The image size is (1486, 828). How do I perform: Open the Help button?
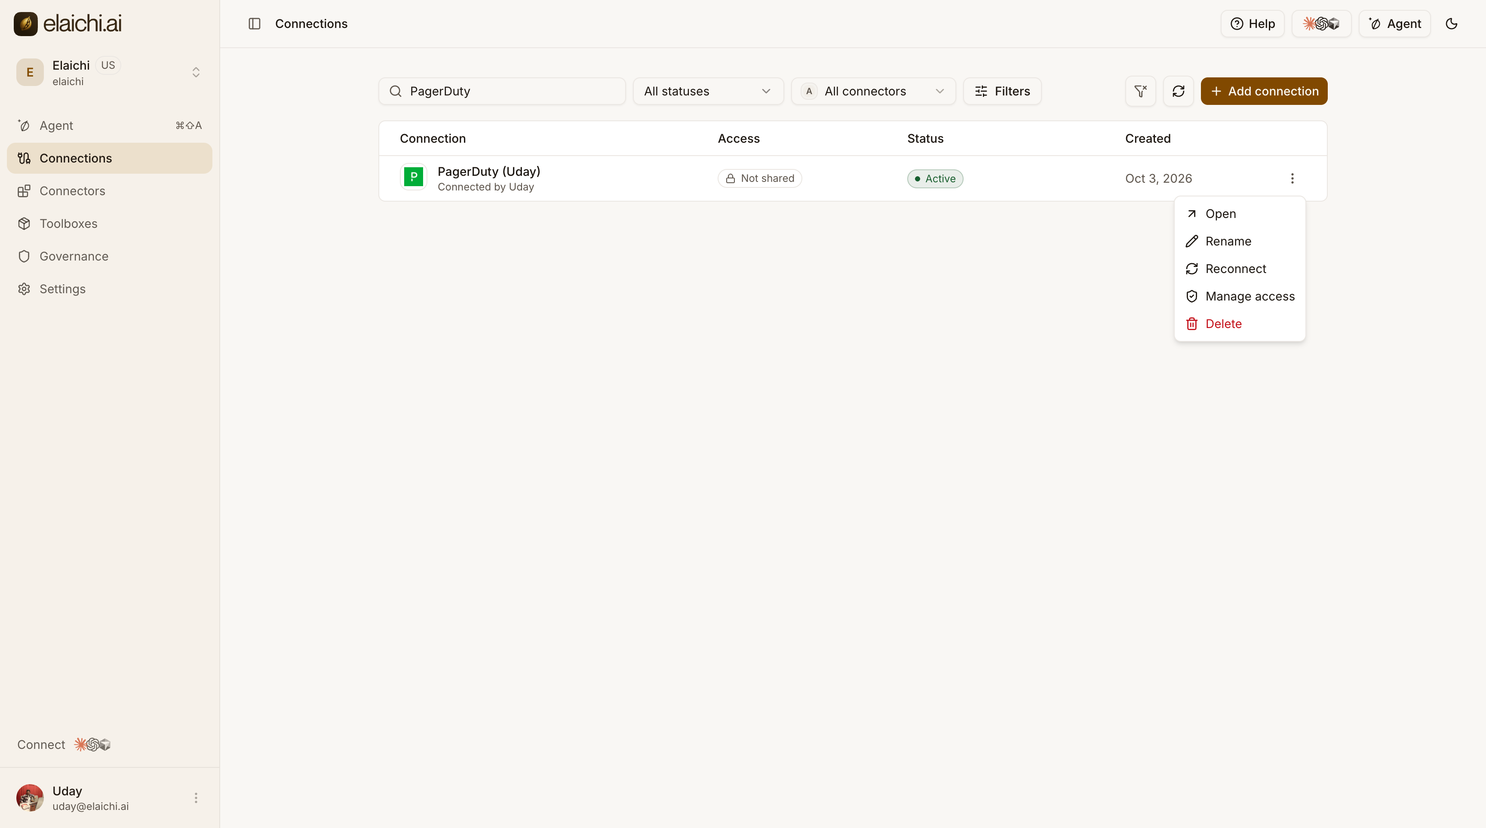click(x=1253, y=24)
